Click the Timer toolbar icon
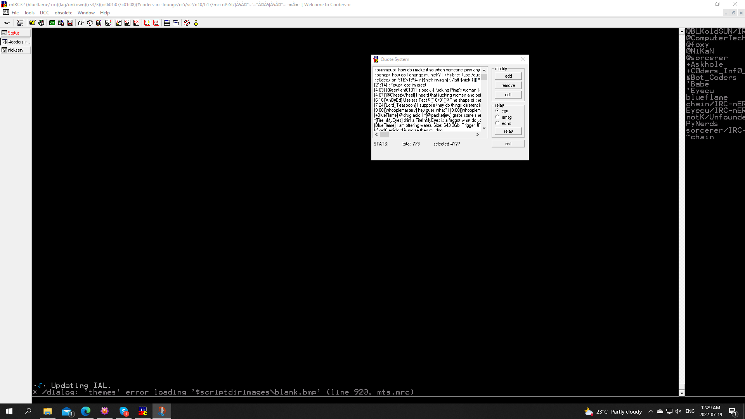The image size is (745, 419). click(x=90, y=23)
